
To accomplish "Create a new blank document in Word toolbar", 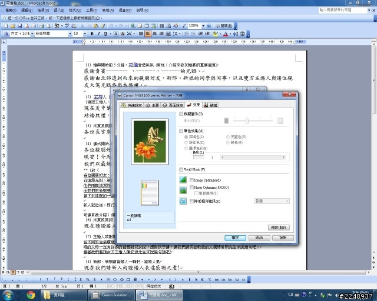I will point(6,26).
